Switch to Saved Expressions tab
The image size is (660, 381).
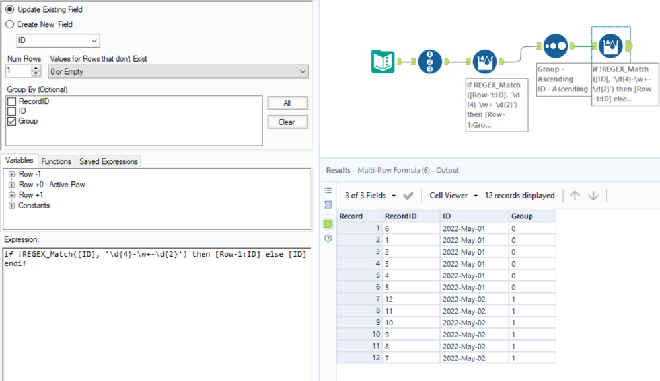click(x=108, y=161)
